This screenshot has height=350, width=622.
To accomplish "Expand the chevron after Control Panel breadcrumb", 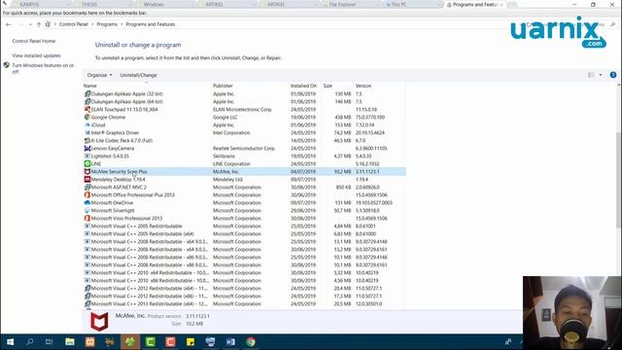I will [93, 24].
